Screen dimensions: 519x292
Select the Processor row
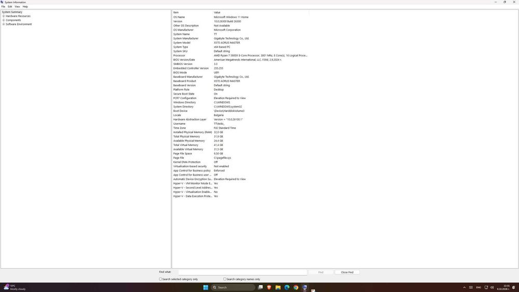click(x=241, y=56)
